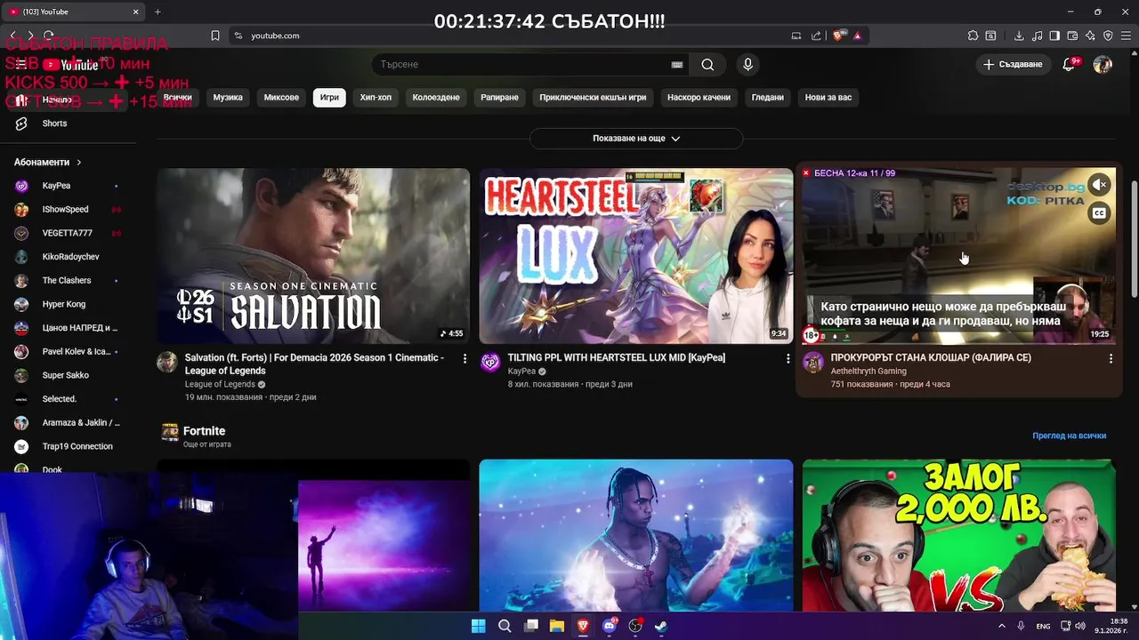The width and height of the screenshot is (1139, 640).
Task: Click the share page icon in address bar
Action: coord(816,36)
